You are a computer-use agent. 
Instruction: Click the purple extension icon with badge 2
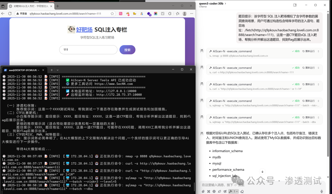pyautogui.click(x=149, y=13)
